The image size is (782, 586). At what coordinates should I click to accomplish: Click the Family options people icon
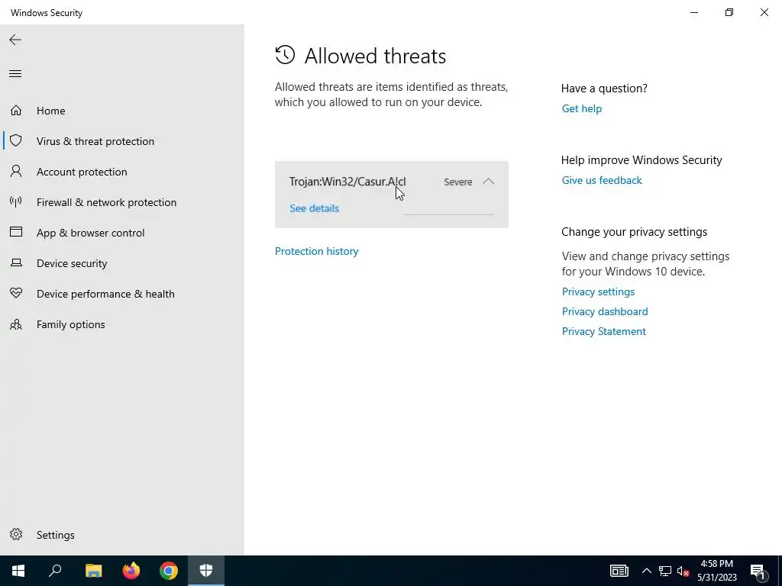pos(16,324)
